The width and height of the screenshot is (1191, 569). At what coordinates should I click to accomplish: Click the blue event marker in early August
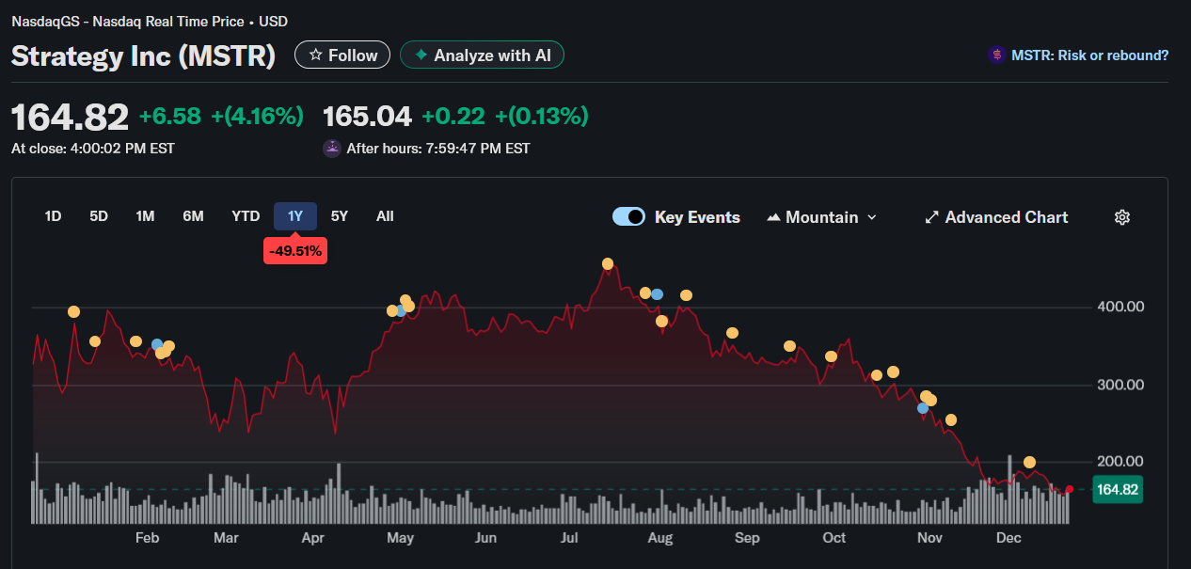657,294
